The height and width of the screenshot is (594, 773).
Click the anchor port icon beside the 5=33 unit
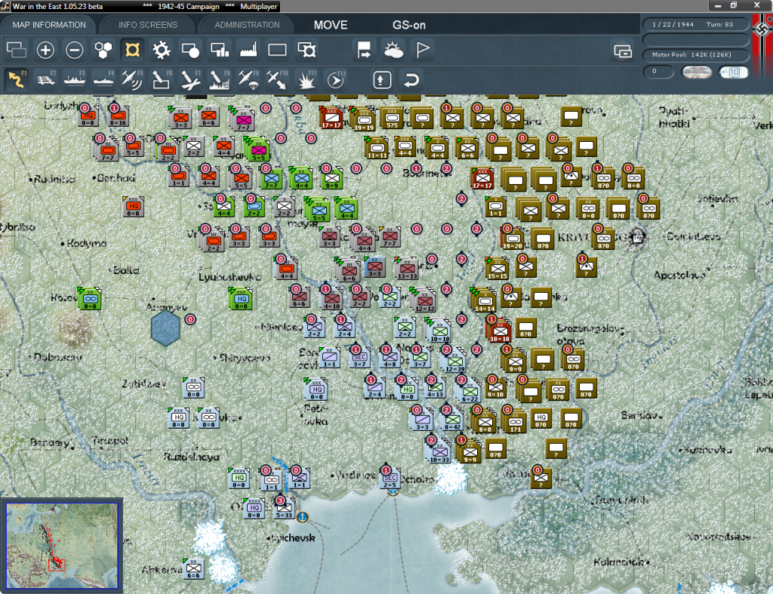pyautogui.click(x=302, y=516)
